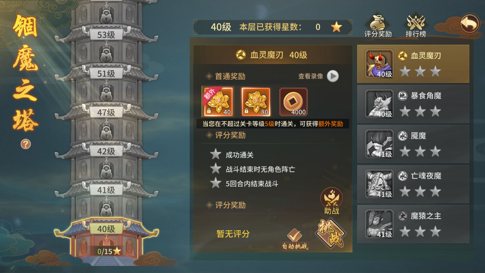Viewport: 485px width, 273px height.
Task: Play the 查看录像 replay video
Action: tap(333, 76)
